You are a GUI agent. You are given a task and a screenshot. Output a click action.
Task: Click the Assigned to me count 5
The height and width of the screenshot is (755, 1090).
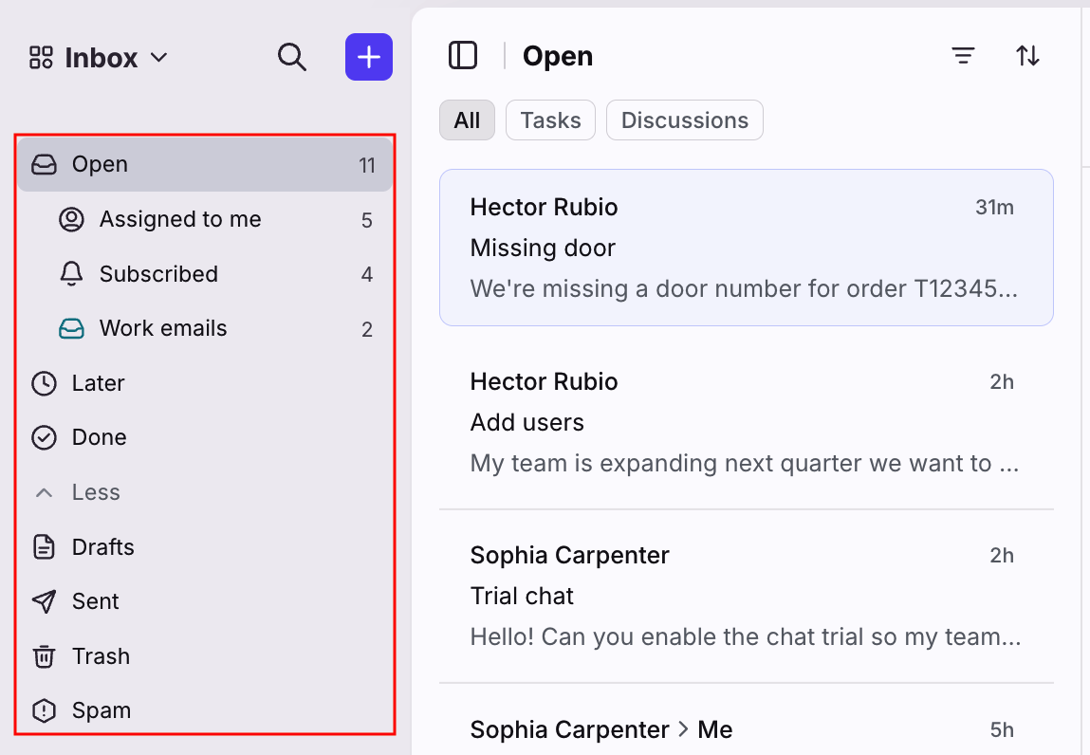coord(367,220)
